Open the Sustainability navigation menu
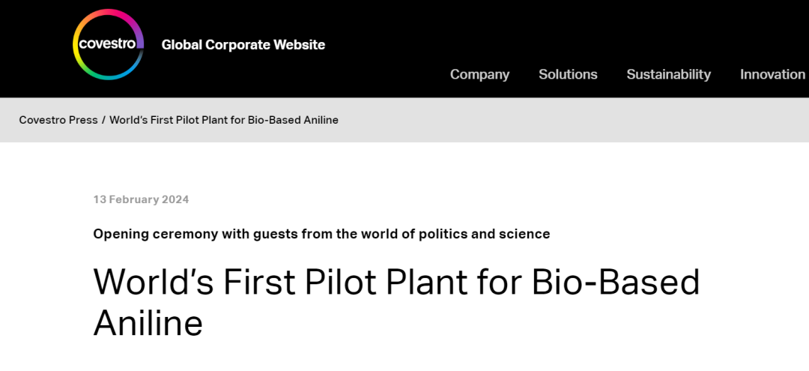The image size is (809, 371). point(669,74)
